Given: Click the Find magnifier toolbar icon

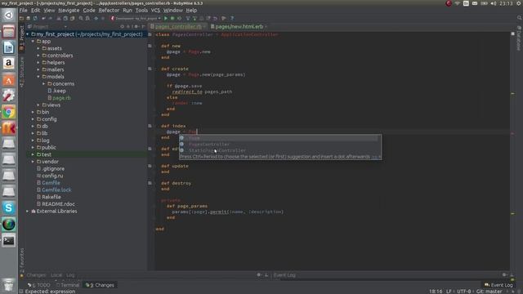Looking at the screenshot, I should click(x=81, y=18).
